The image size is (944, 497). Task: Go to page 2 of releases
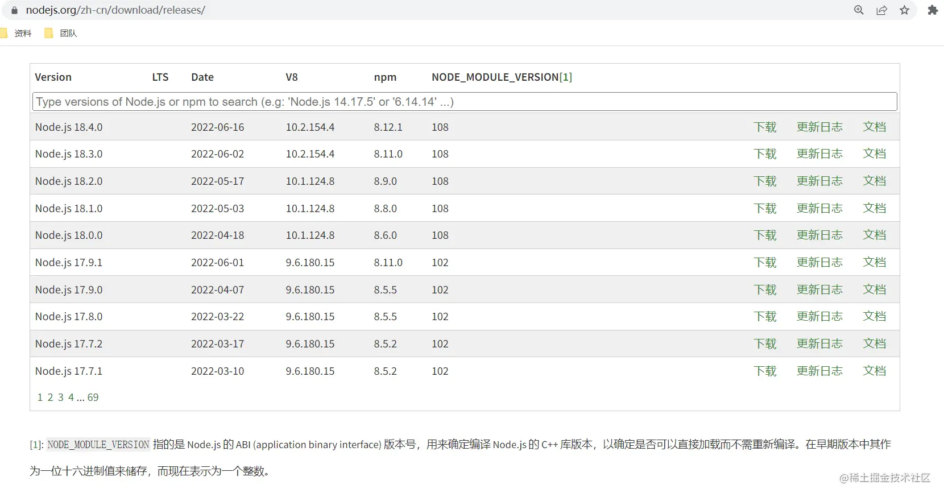50,397
